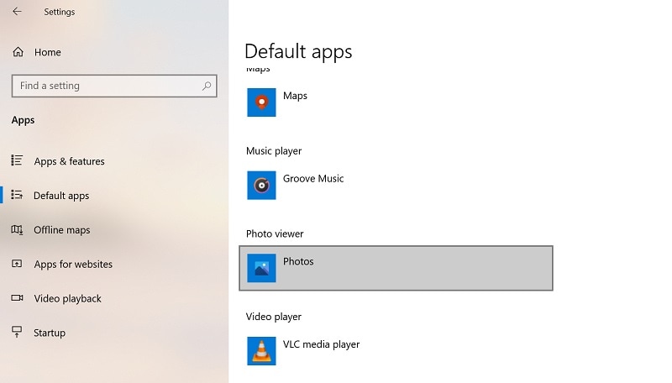
Task: Change VLC media player default
Action: (x=396, y=351)
